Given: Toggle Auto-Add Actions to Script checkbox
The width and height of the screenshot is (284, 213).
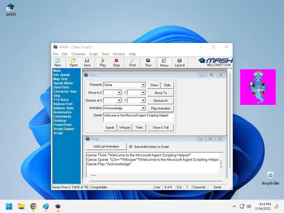Looking at the screenshot, I should point(131,147).
